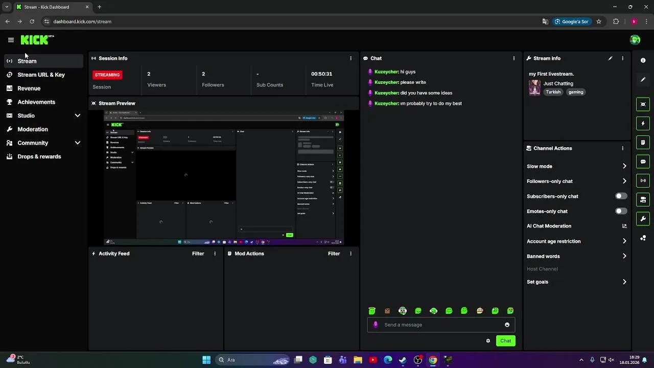Click Host Channel option
The height and width of the screenshot is (368, 654).
[x=542, y=269]
